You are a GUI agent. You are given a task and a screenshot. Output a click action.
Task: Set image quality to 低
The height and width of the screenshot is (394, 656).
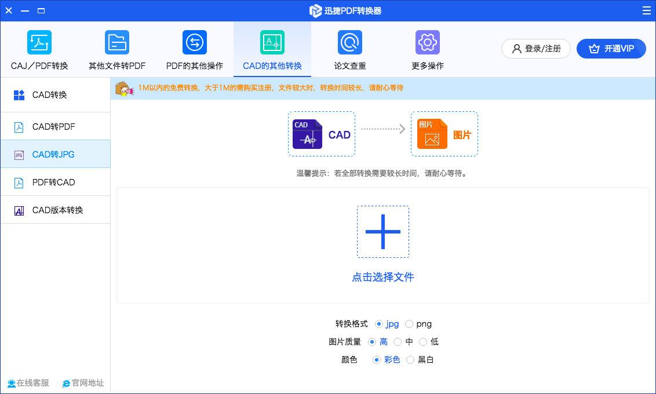point(423,342)
